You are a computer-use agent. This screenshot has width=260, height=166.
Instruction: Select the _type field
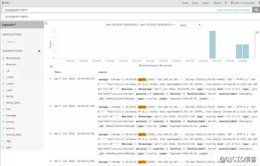click(x=9, y=90)
